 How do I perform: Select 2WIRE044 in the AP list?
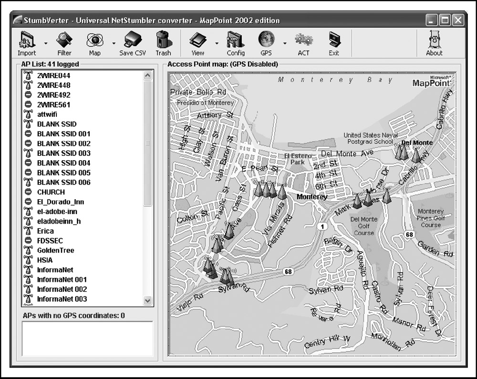pyautogui.click(x=53, y=75)
